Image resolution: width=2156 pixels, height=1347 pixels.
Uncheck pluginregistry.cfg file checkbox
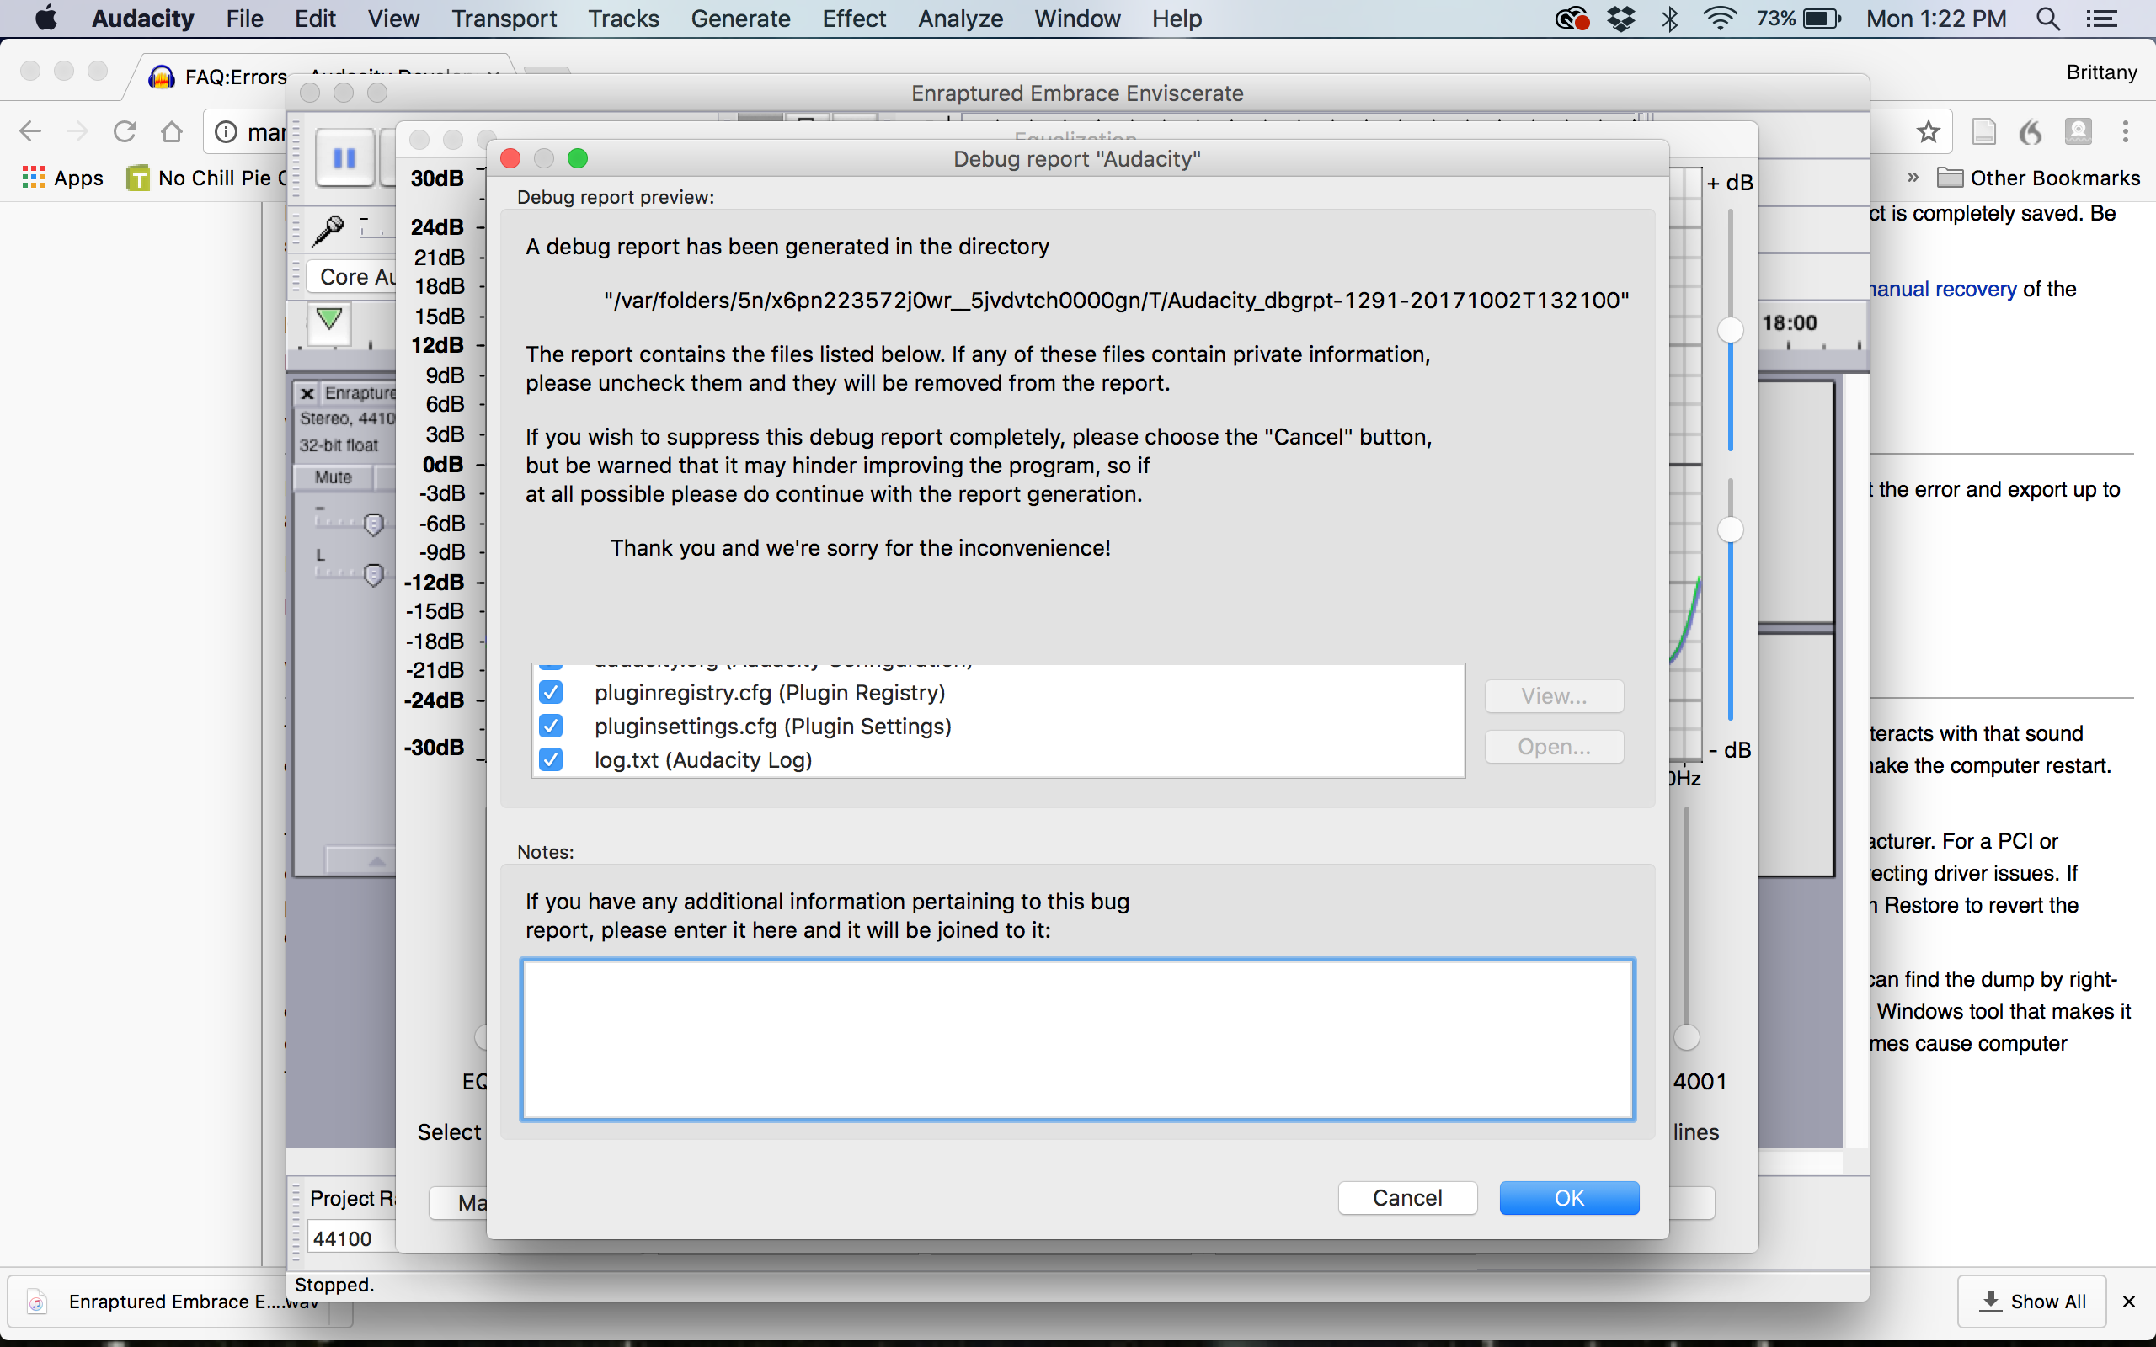tap(552, 692)
